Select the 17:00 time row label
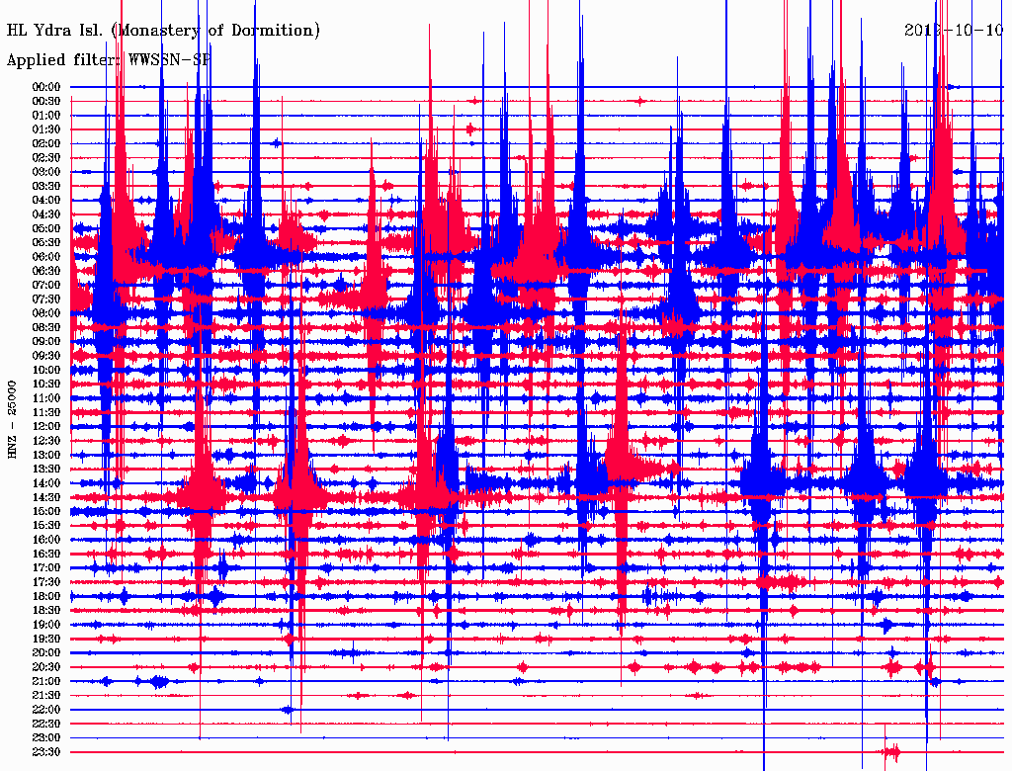The height and width of the screenshot is (771, 1012). (x=46, y=568)
